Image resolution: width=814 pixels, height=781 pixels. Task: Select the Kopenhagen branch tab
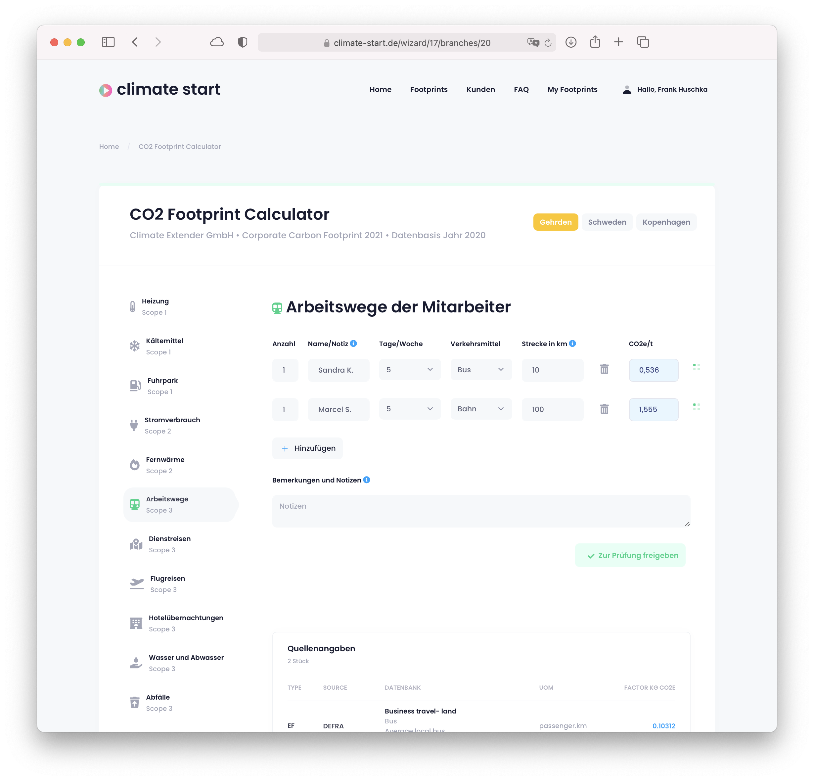coord(666,222)
